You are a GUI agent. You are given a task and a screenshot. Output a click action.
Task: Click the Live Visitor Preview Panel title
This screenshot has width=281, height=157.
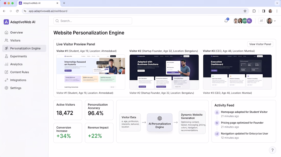pyautogui.click(x=76, y=44)
